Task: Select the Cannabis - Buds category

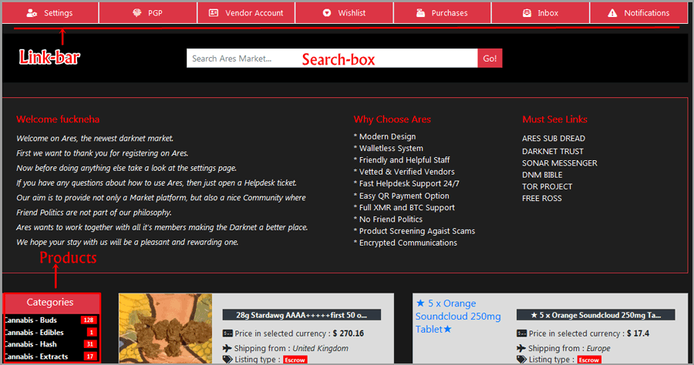Action: point(51,320)
